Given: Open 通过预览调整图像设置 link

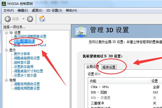Looking at the screenshot, I should point(30,36).
